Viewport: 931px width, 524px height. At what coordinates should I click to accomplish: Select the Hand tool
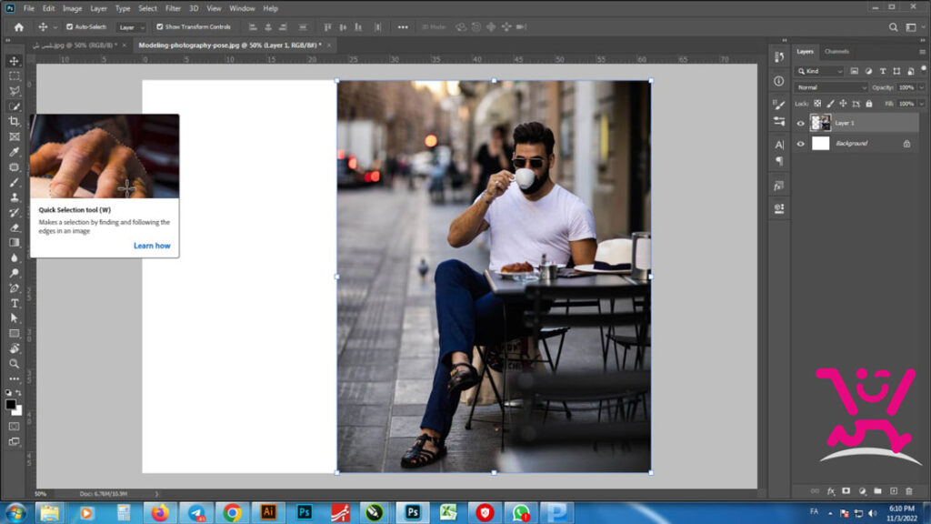(15, 348)
